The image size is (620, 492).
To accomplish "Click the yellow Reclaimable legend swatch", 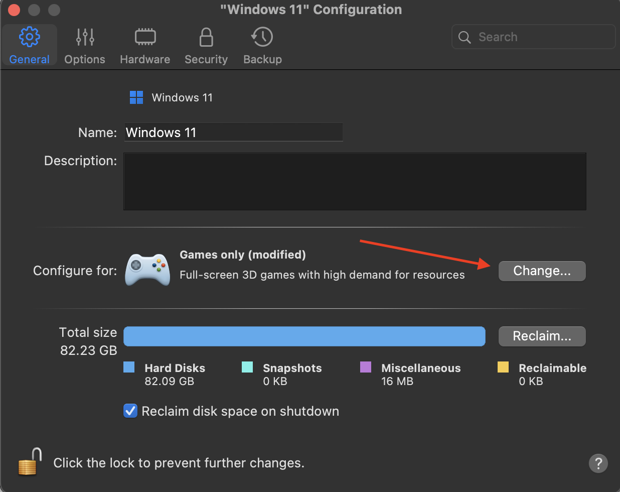I will 503,367.
